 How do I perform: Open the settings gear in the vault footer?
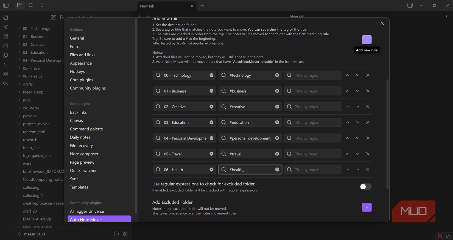coord(125,234)
